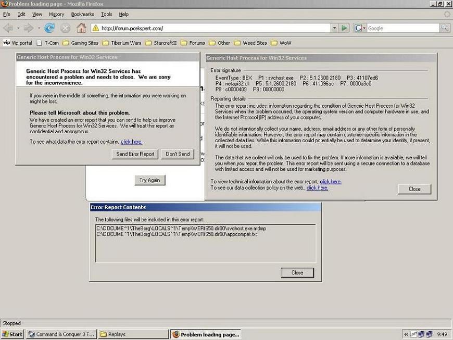This screenshot has height=340, width=453.
Task: Open the T-Com bookmark
Action: (x=48, y=43)
